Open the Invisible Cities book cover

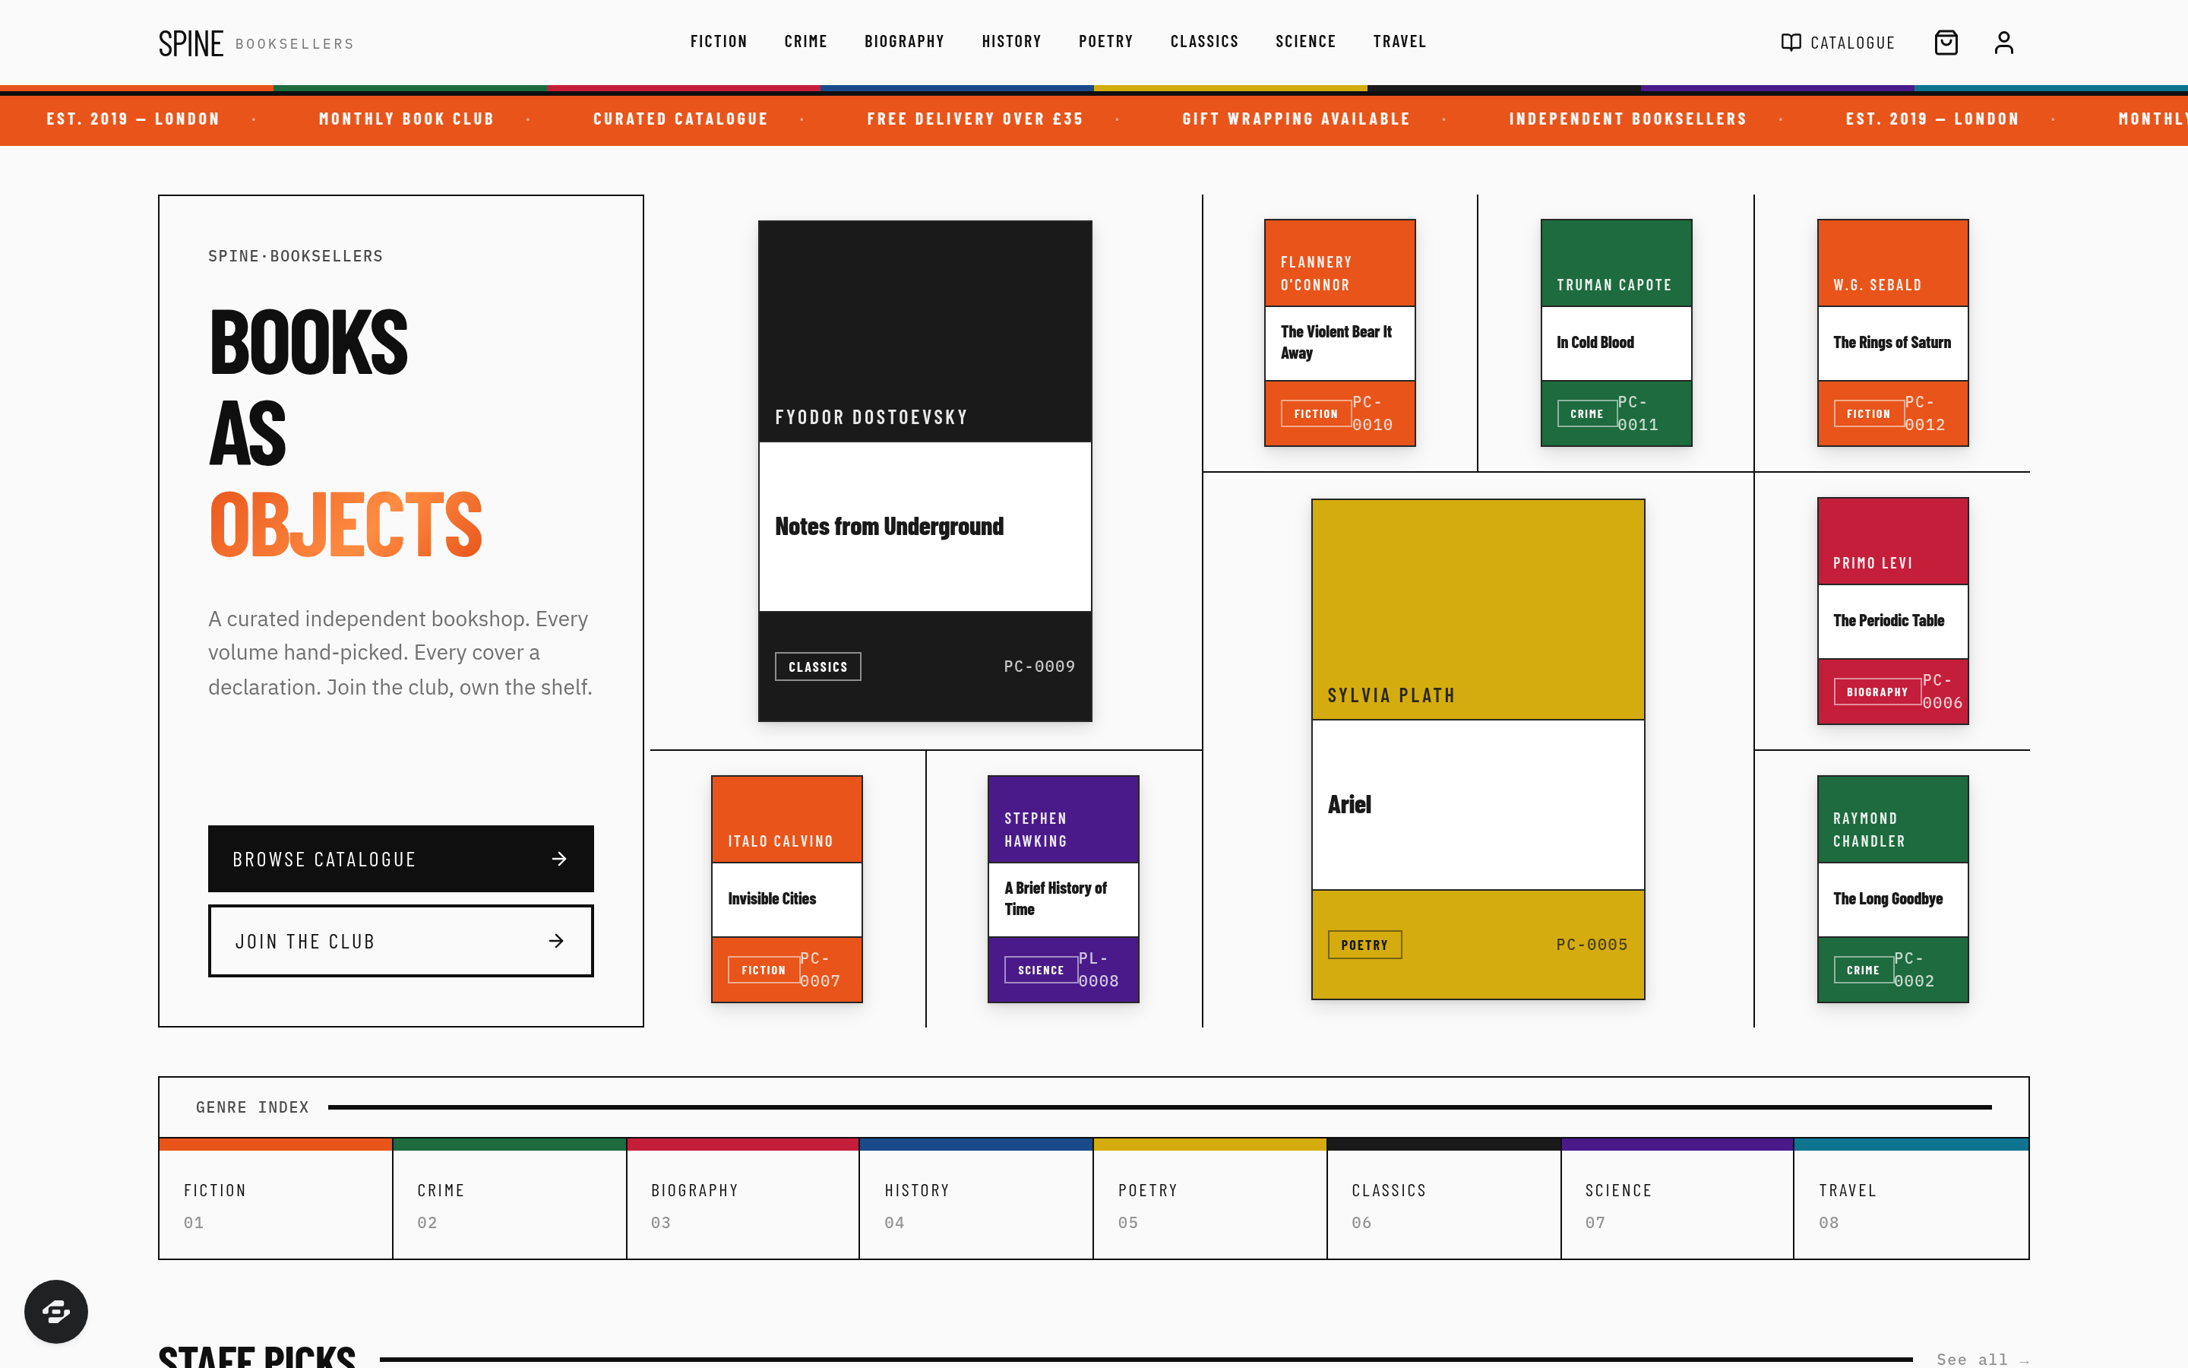pos(786,888)
